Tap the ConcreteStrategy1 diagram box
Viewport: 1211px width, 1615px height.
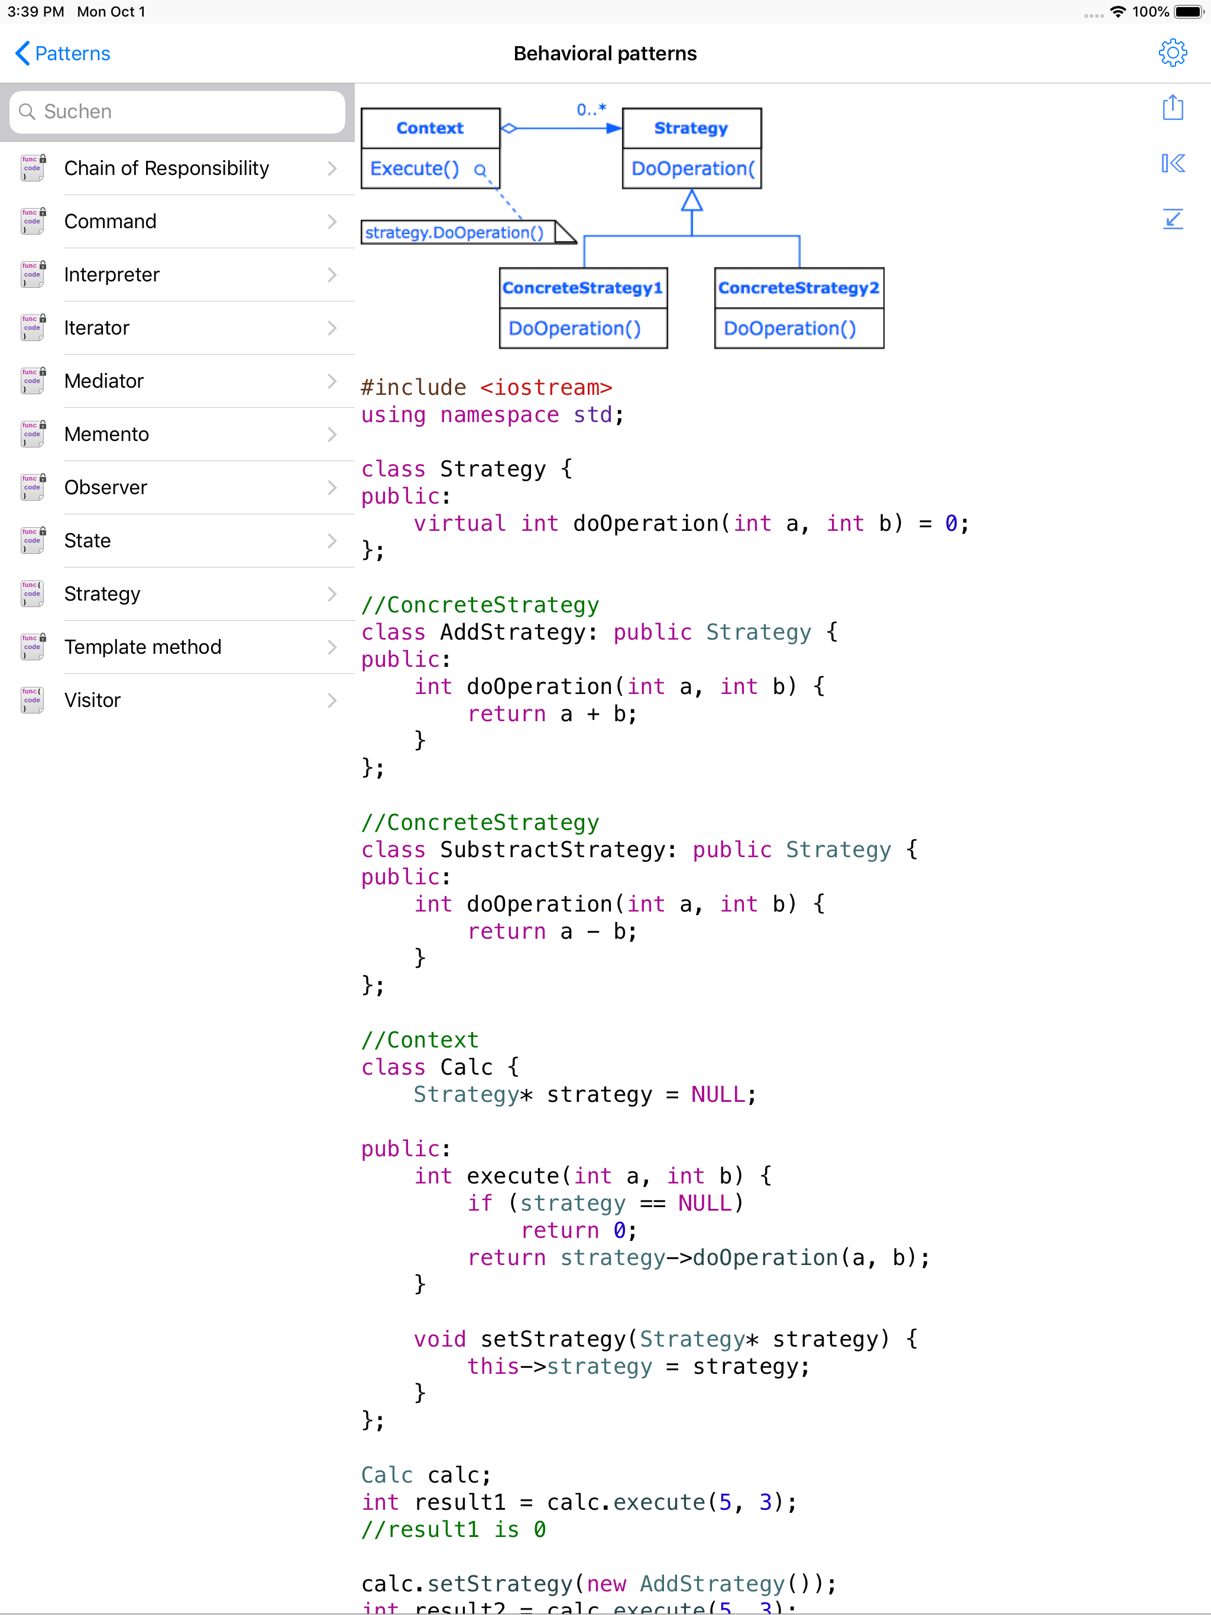pos(583,308)
